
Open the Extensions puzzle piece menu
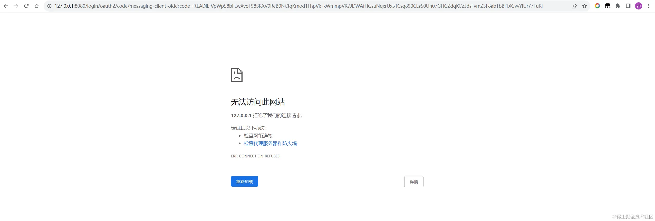(x=618, y=6)
